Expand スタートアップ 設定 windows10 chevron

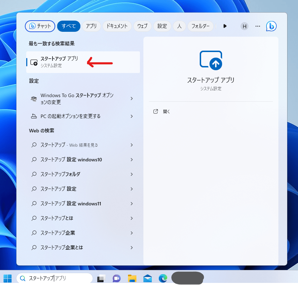(x=132, y=160)
